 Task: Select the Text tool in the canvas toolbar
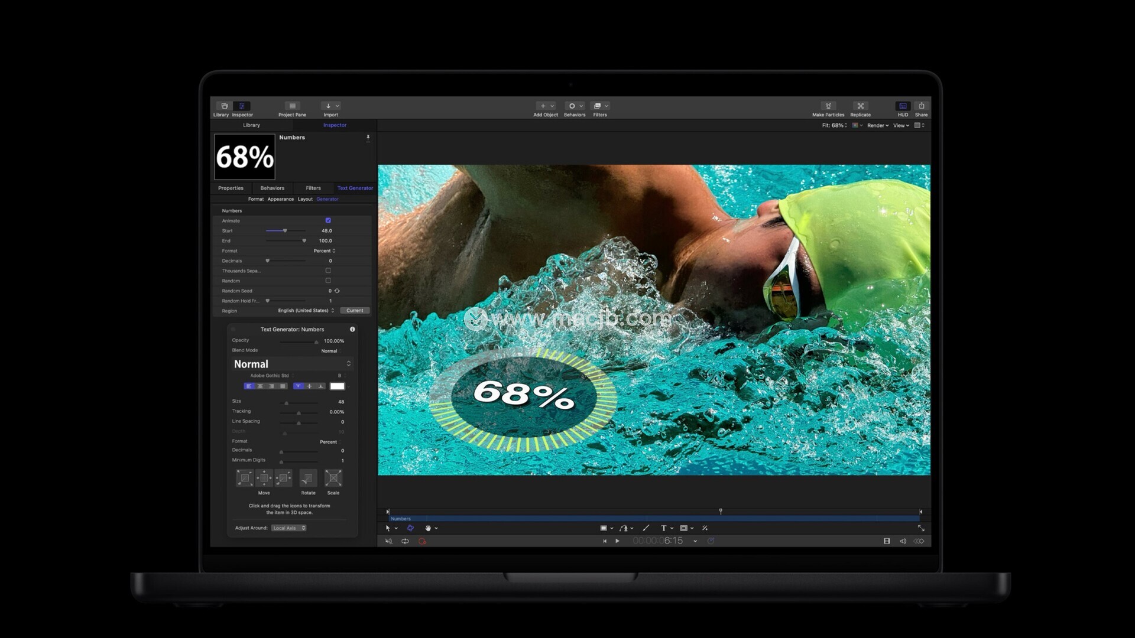point(663,528)
